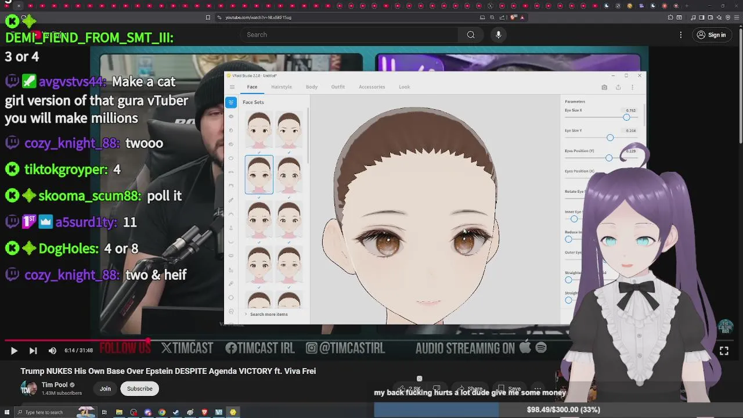Mute the video volume
743x418 pixels.
coord(52,351)
